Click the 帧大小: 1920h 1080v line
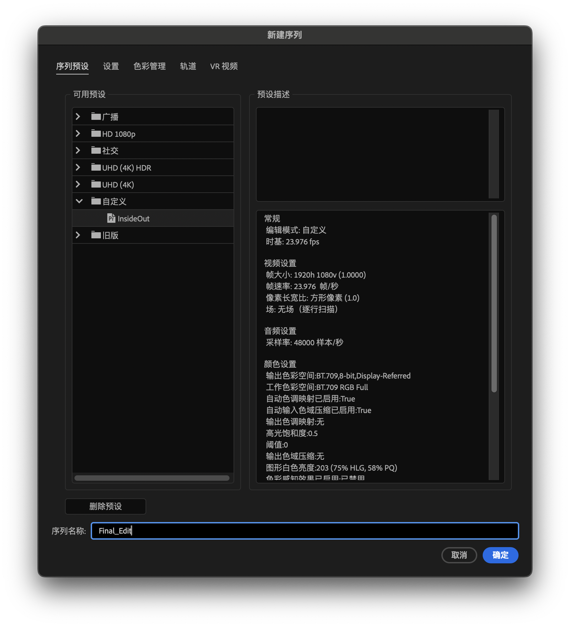The height and width of the screenshot is (627, 570). (316, 275)
